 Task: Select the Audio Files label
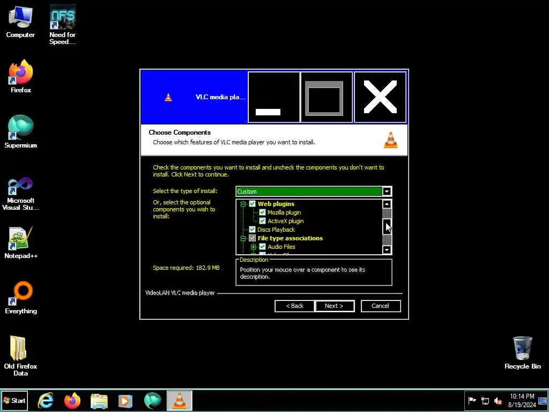tap(281, 247)
